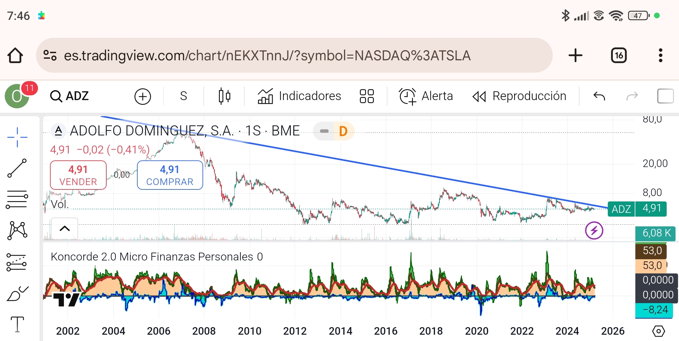Open the tab switcher showing 16 tabs
Image resolution: width=679 pixels, height=341 pixels.
point(619,56)
